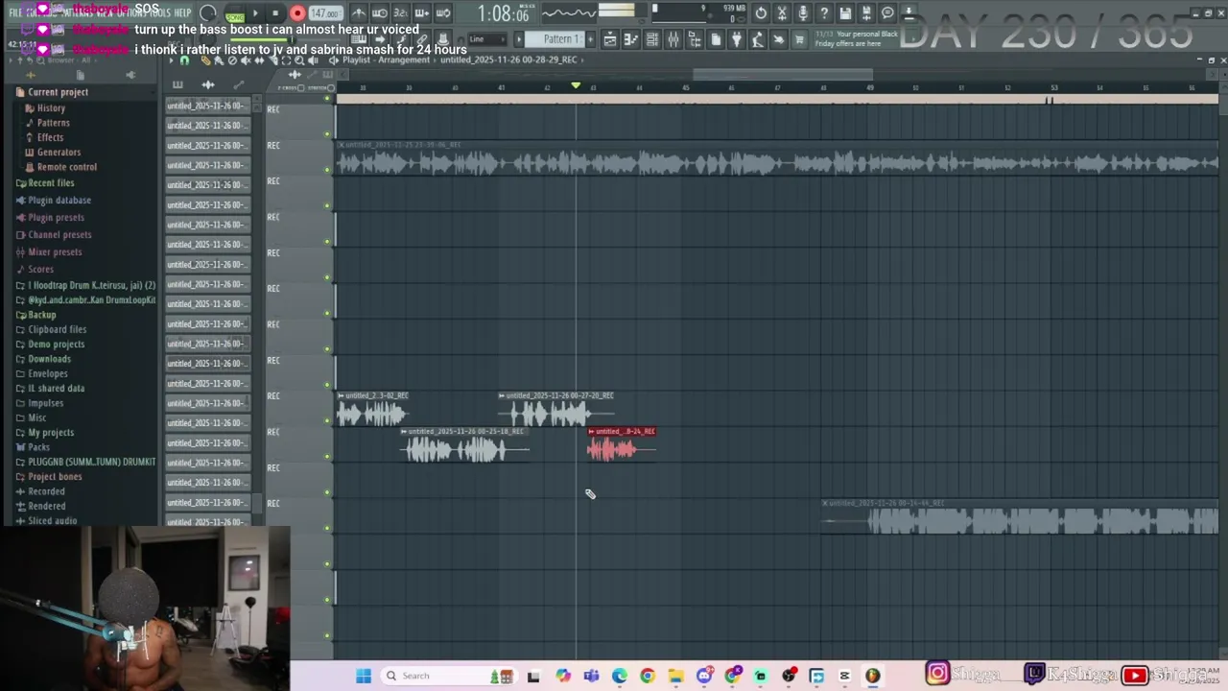Screen dimensions: 1228x691
Task: Click the project file picker icon
Action: click(716, 39)
